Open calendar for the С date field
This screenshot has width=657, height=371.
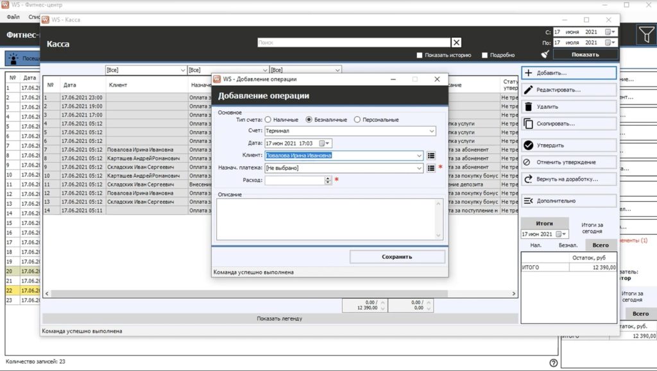coord(610,32)
